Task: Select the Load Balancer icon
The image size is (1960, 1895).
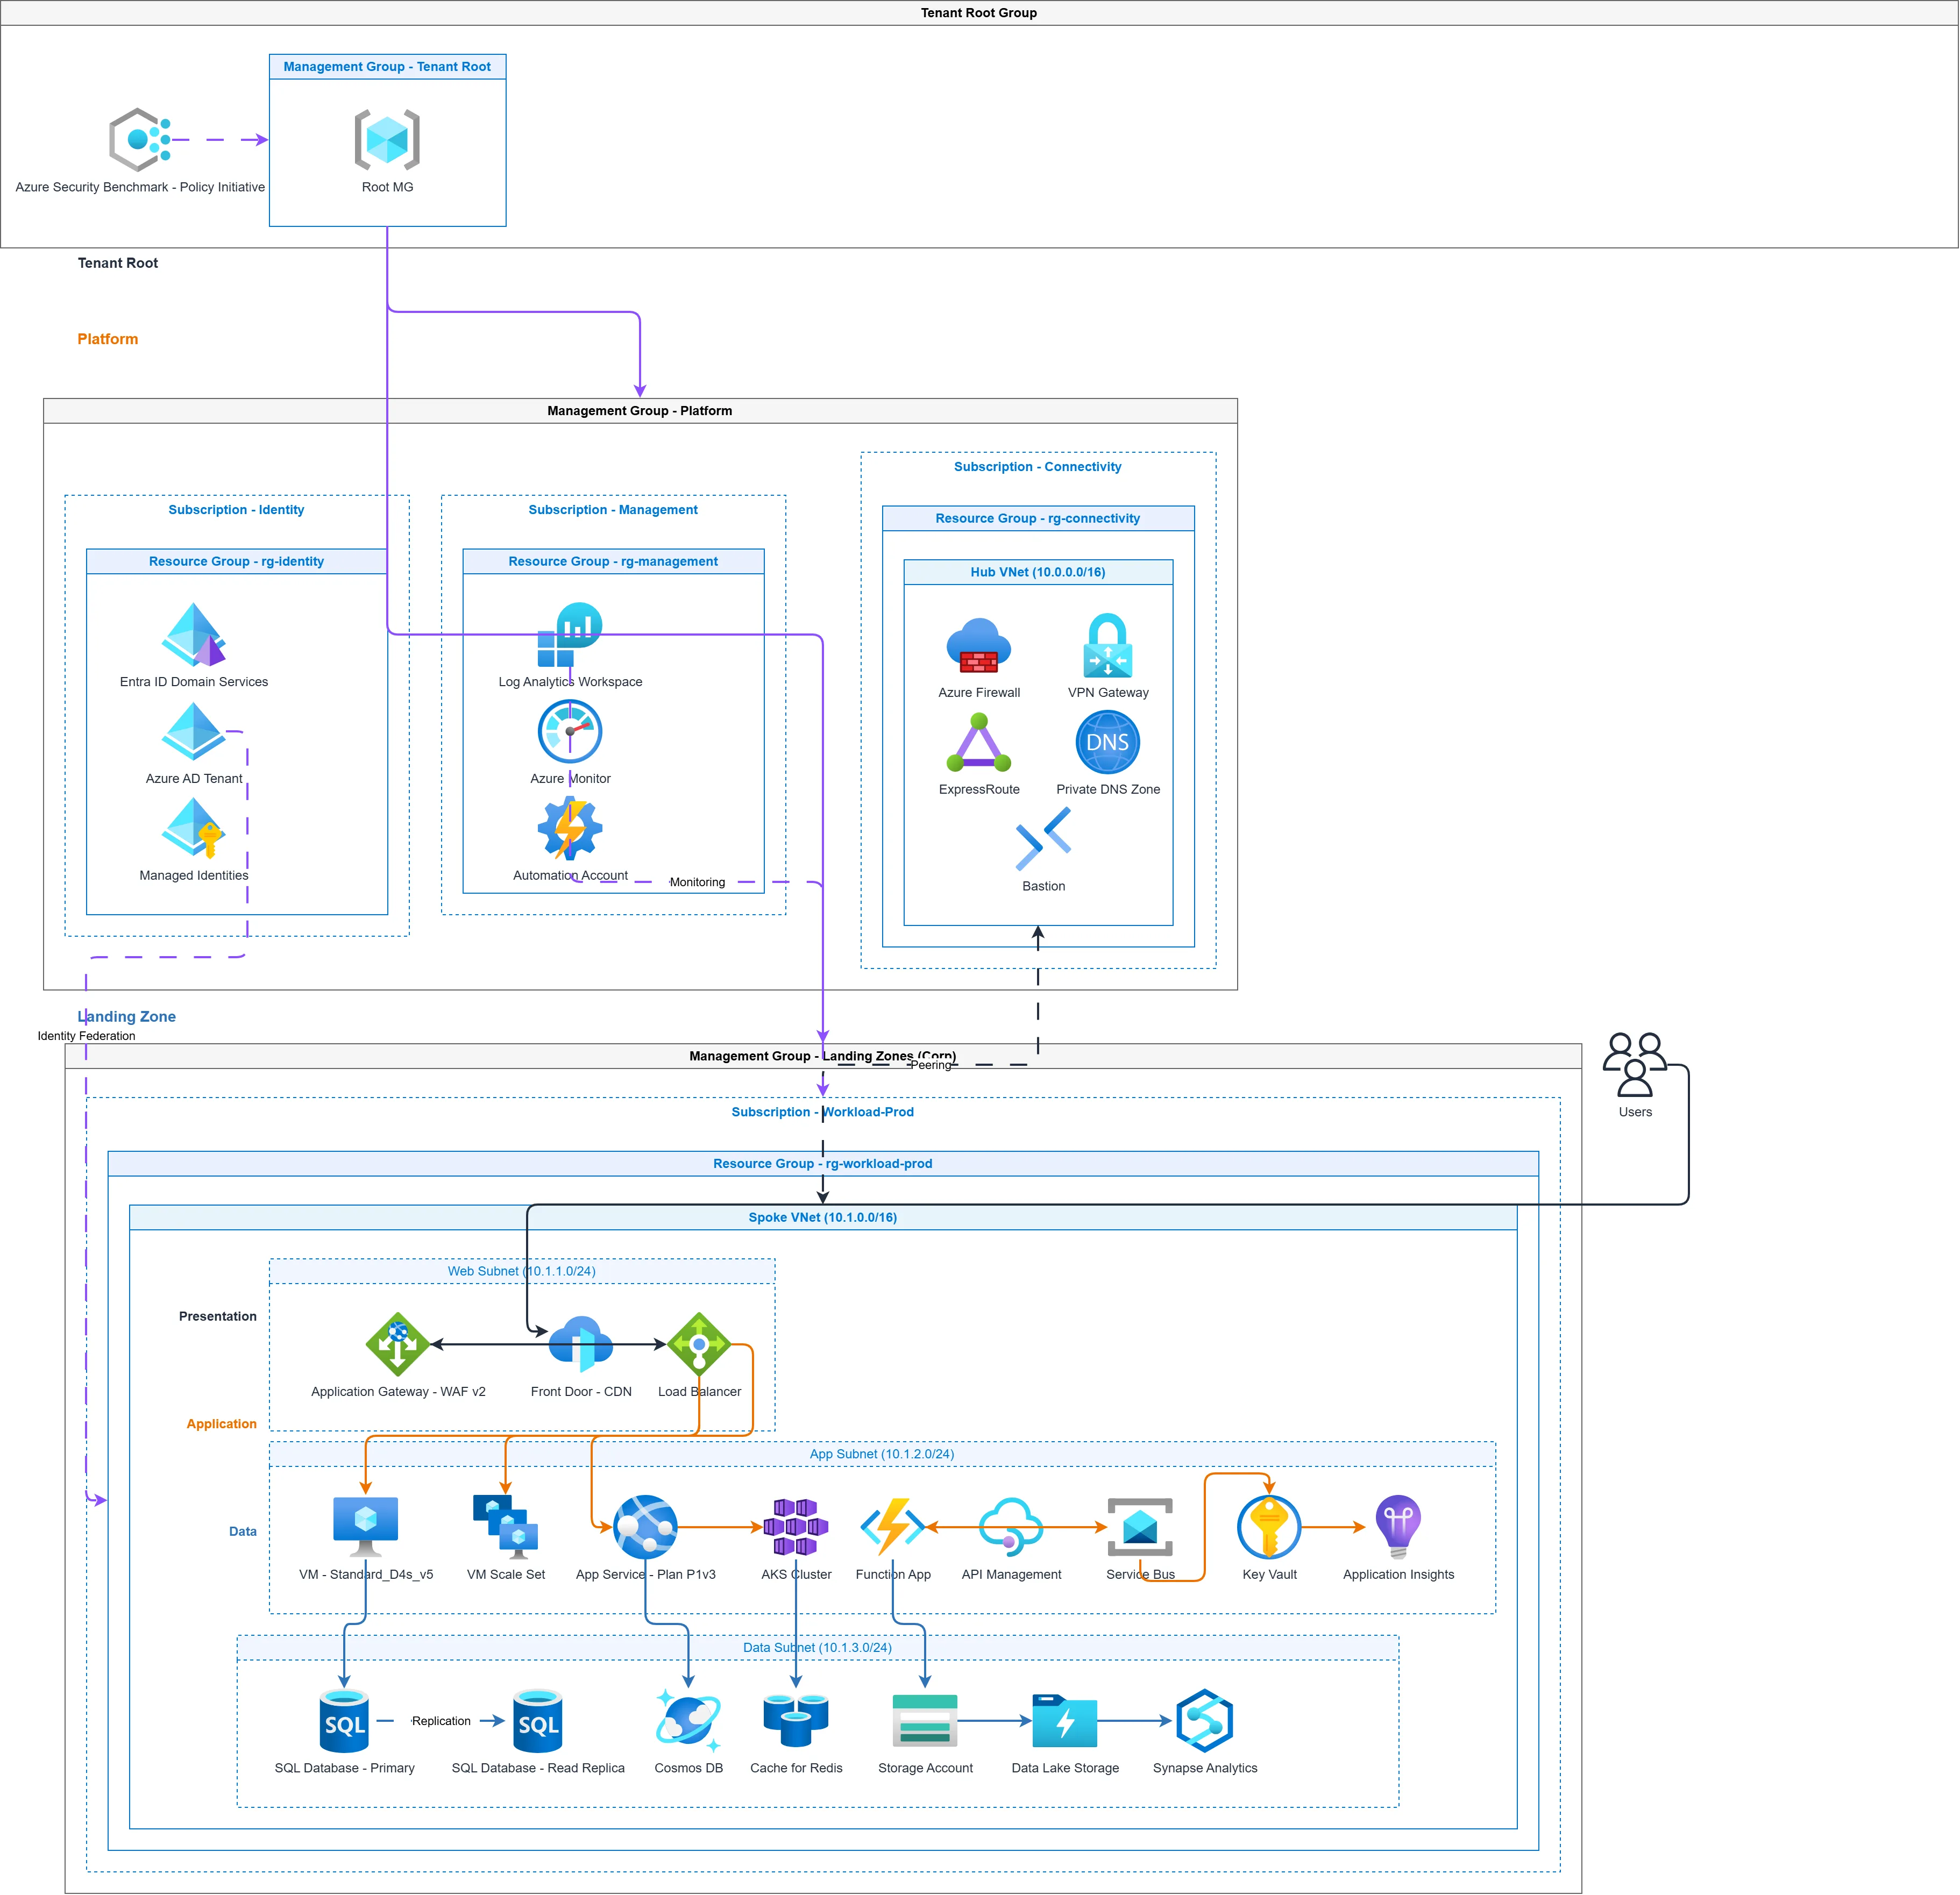Action: tap(699, 1345)
